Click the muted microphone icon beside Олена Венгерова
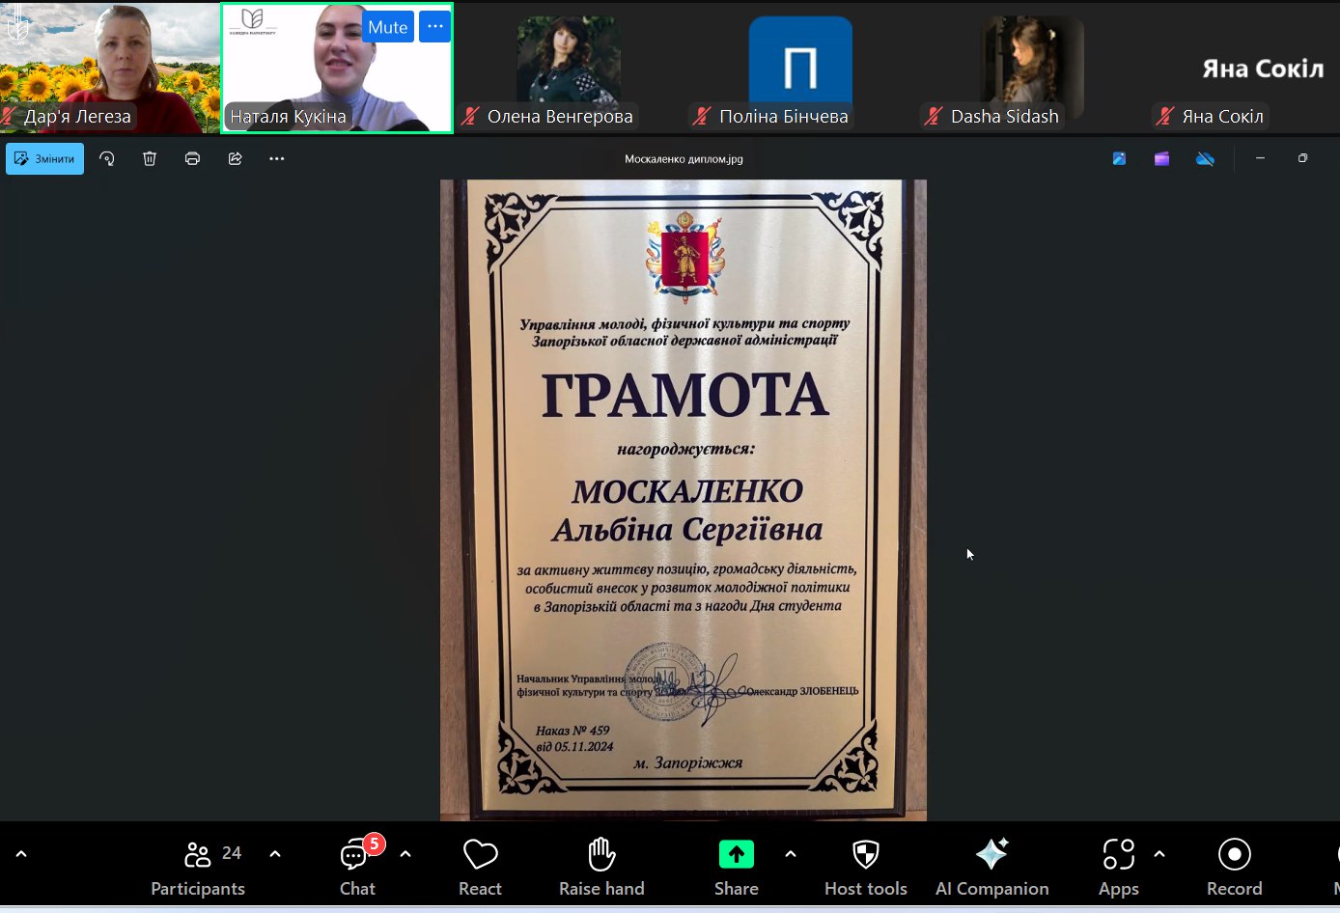 coord(470,117)
